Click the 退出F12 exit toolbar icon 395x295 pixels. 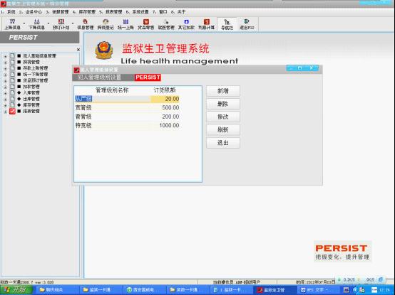[x=247, y=24]
